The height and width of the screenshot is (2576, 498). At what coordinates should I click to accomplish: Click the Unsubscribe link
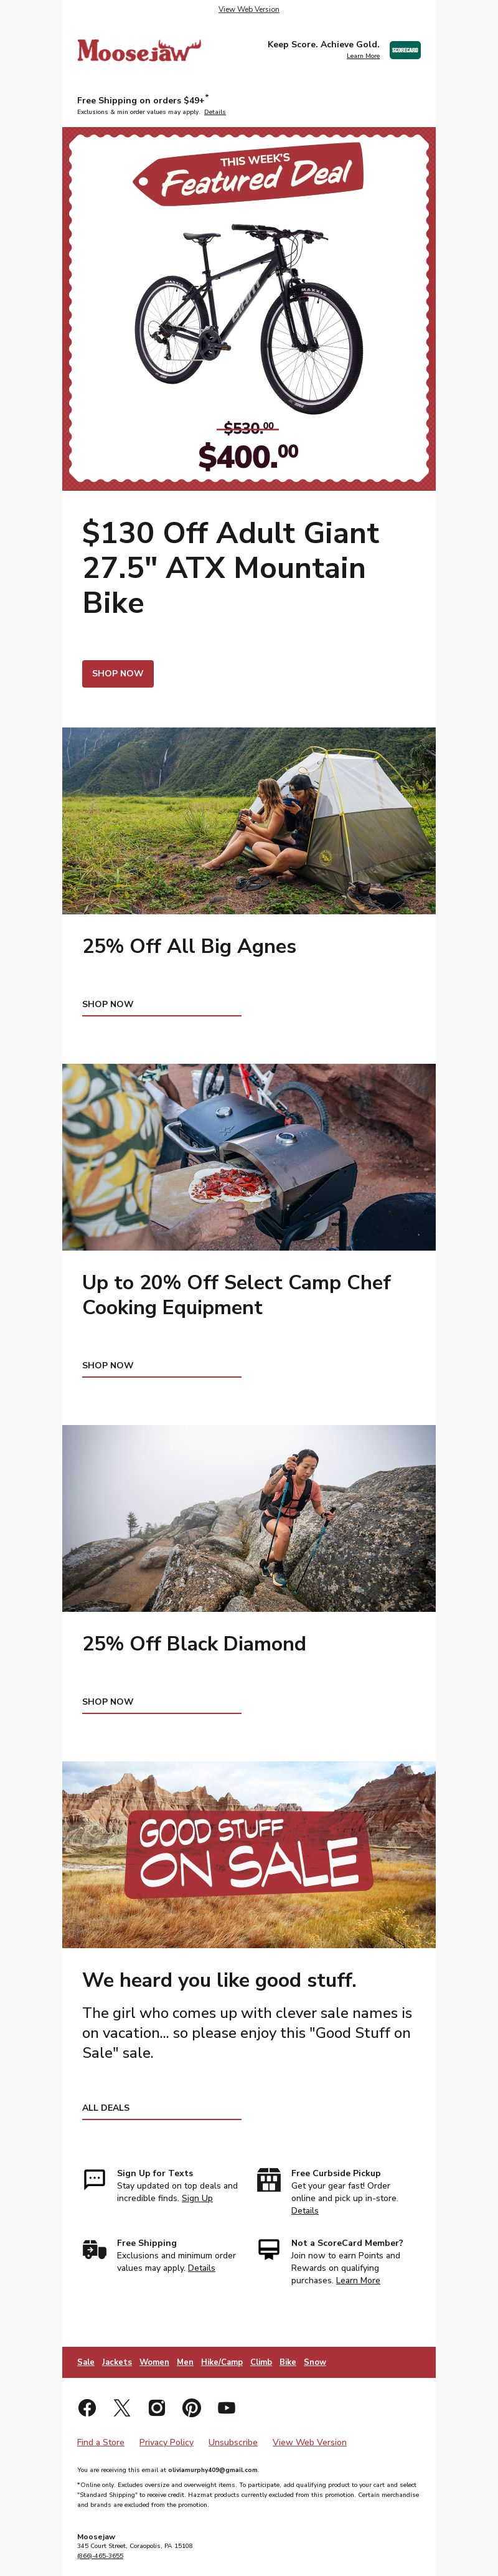tap(233, 2442)
